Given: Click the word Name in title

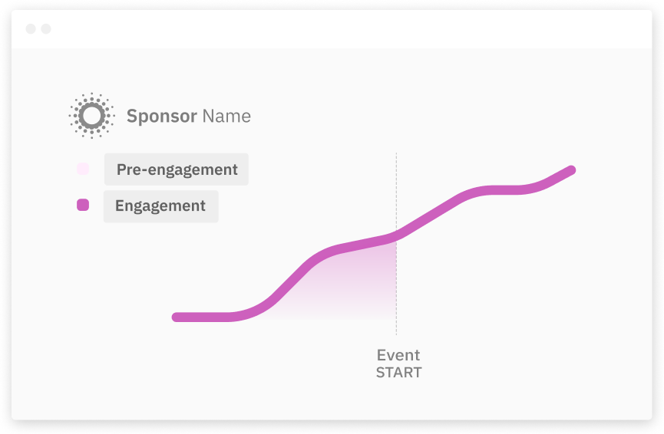Looking at the screenshot, I should (226, 116).
